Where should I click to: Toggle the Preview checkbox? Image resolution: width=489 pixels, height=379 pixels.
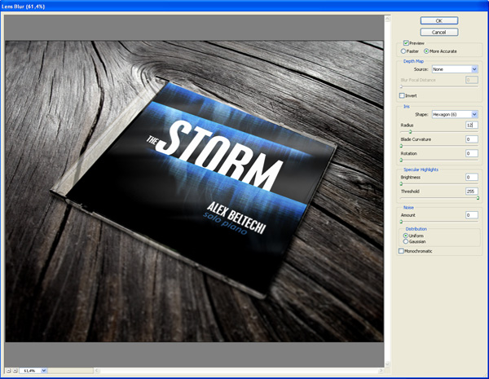click(406, 42)
